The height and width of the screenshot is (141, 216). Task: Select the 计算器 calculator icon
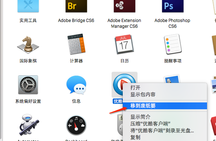pyautogui.click(x=76, y=44)
